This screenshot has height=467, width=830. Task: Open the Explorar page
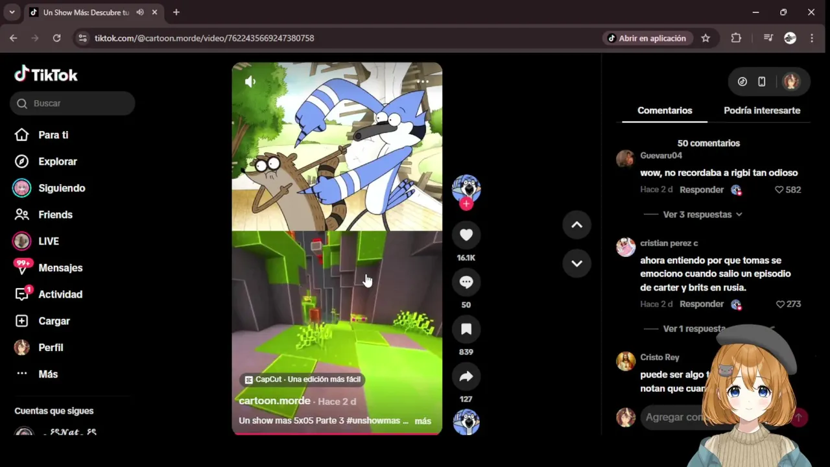pyautogui.click(x=58, y=162)
